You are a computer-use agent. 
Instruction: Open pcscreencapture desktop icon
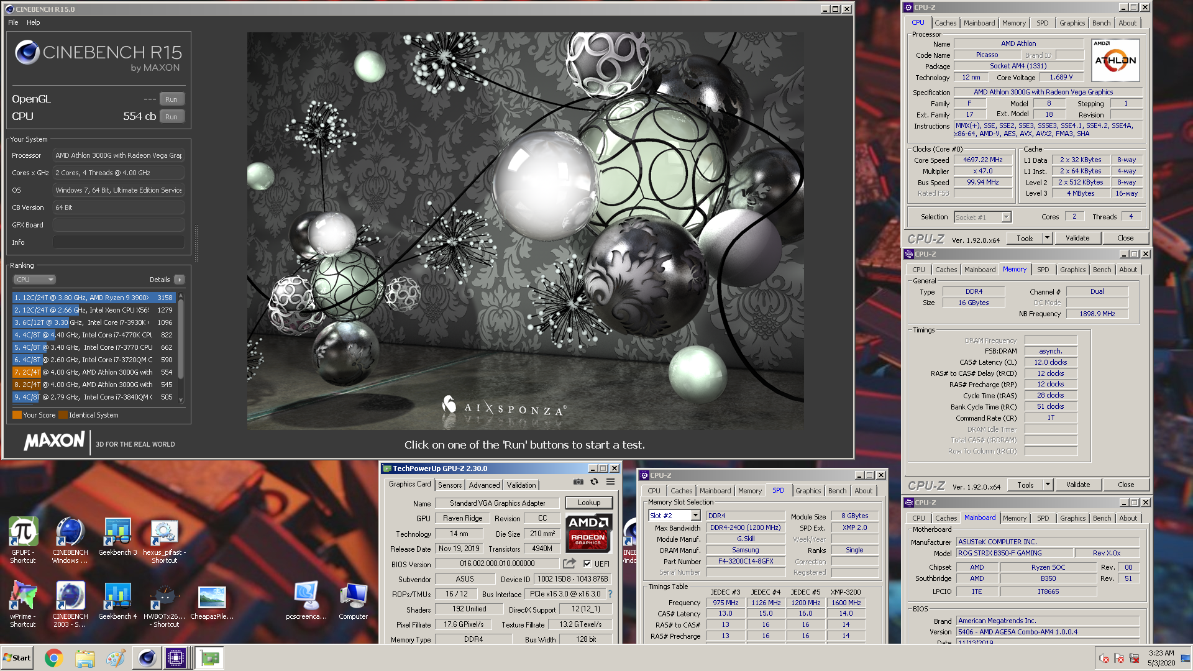click(x=306, y=601)
